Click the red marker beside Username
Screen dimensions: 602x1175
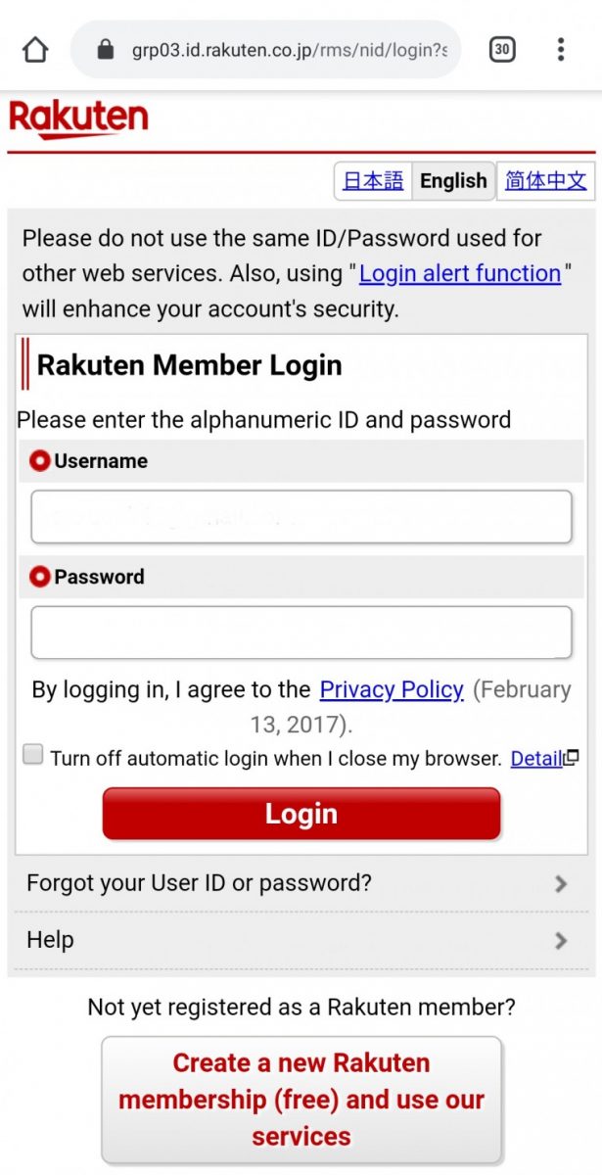pos(39,461)
